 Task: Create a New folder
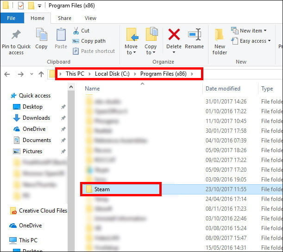[220, 42]
